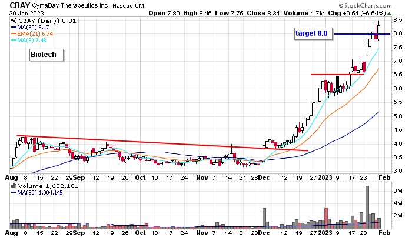Click the 5.0 price axis label
Viewport: 412px width, 238px height.
397,116
